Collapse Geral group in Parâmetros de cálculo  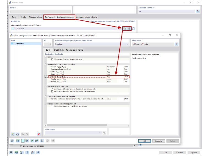[x=46, y=57]
